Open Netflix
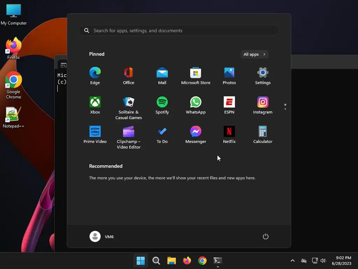The width and height of the screenshot is (358, 269). (229, 135)
